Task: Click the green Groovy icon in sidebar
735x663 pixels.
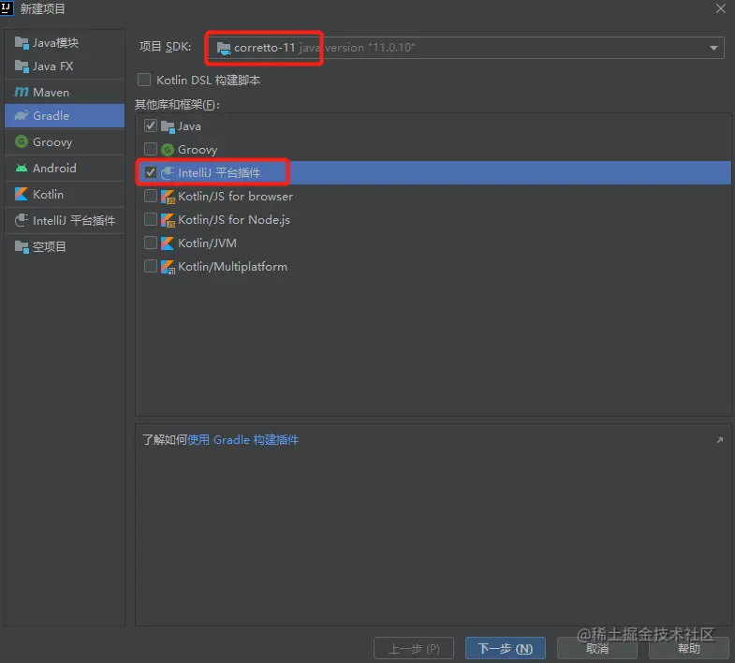Action: point(22,141)
